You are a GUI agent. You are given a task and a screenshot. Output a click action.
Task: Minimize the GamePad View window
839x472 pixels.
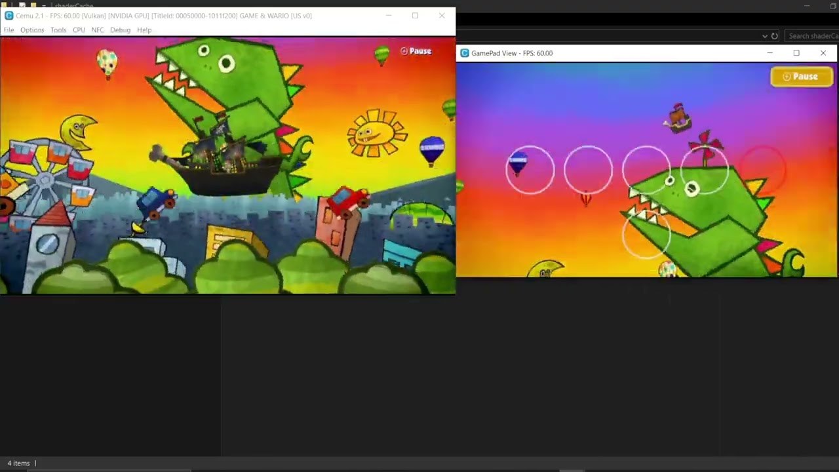tap(770, 53)
